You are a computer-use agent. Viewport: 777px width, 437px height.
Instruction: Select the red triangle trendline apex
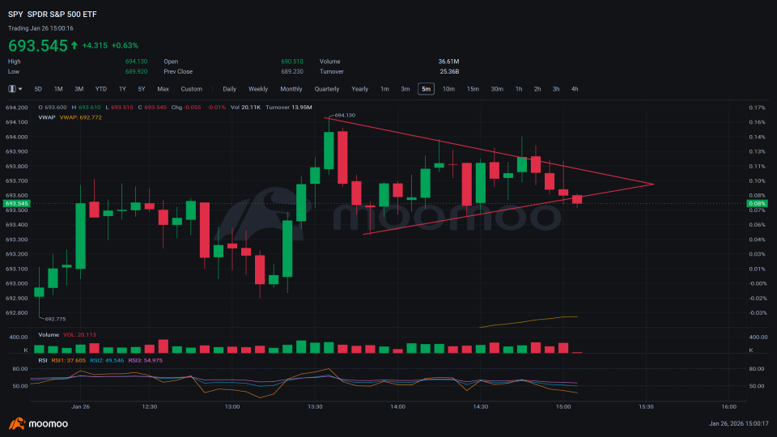[654, 185]
